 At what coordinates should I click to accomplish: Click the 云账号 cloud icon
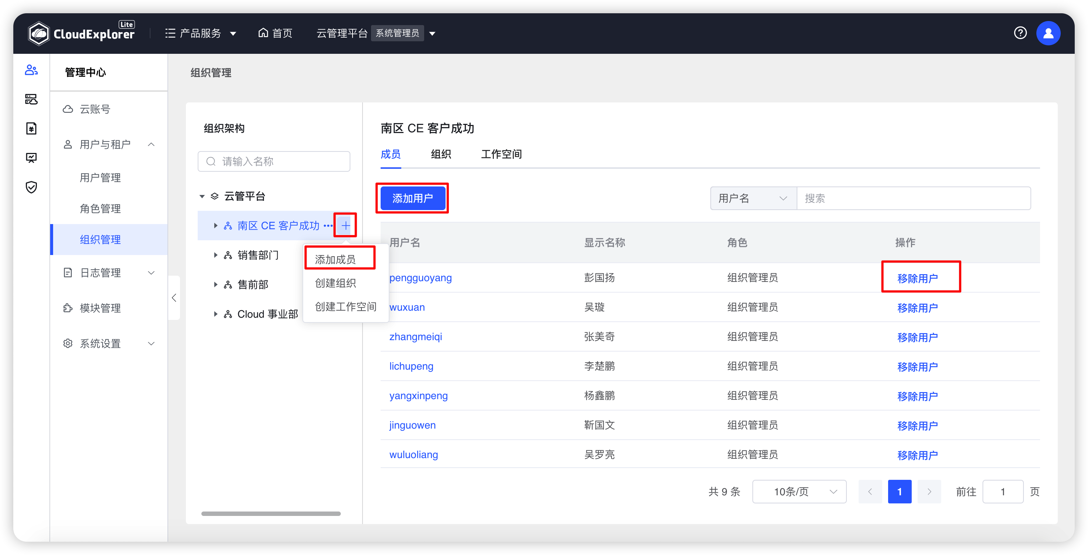[x=67, y=109]
